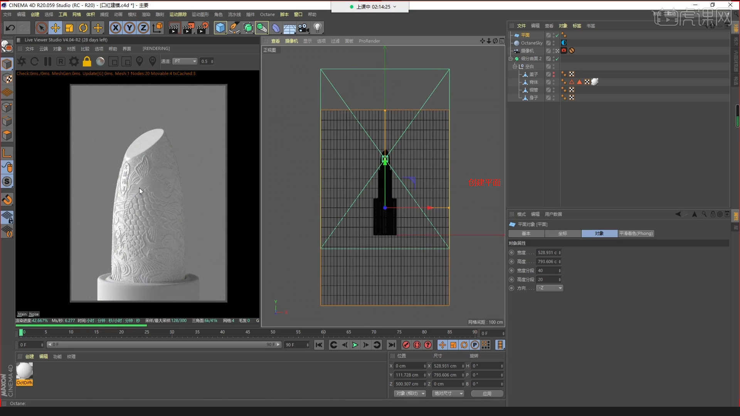Open the attribute manager 用户数据 menu
Image resolution: width=740 pixels, height=416 pixels.
tap(553, 214)
